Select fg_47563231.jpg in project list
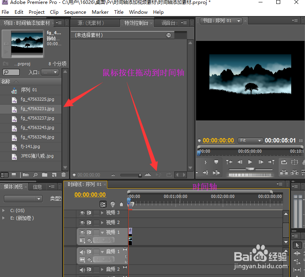 click(31, 109)
